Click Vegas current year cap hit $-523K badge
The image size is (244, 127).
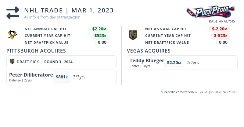tap(221, 36)
